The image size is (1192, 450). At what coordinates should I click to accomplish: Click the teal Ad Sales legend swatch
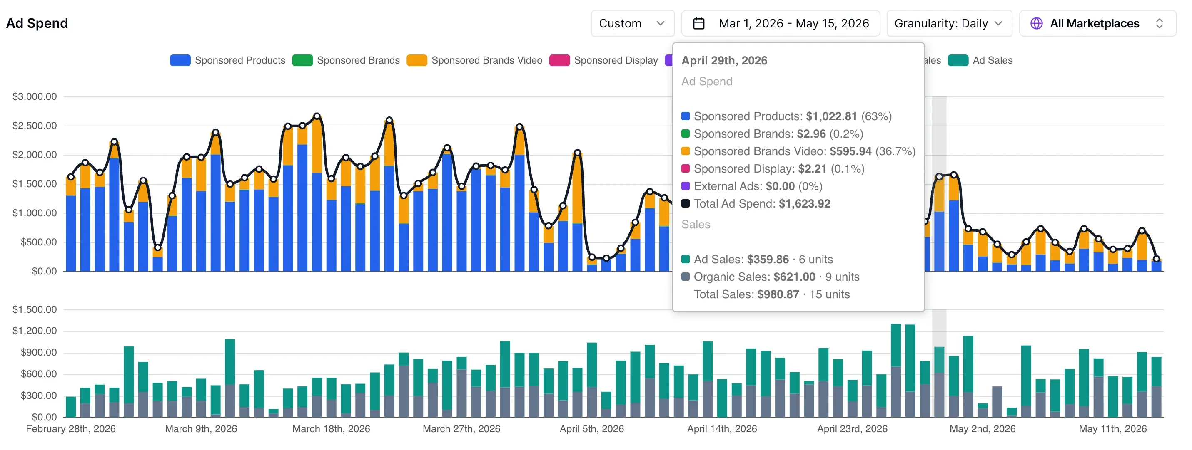point(958,61)
